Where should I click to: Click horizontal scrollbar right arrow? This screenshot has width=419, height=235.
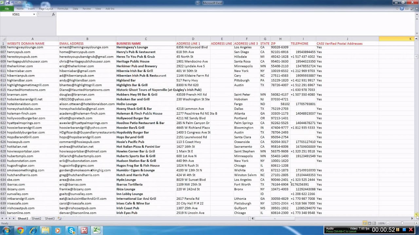412,218
